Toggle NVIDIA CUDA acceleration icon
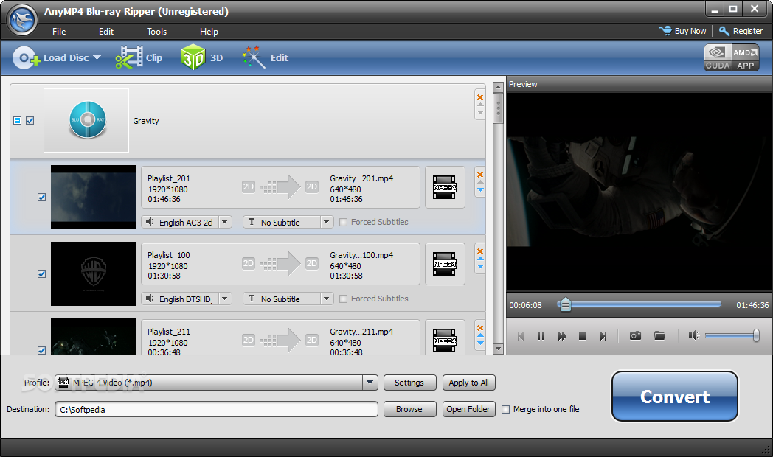Screen dimensions: 773x457 pos(717,58)
